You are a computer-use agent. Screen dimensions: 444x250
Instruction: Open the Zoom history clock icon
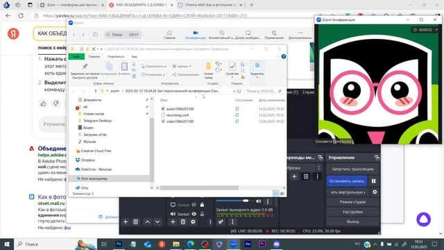96,35
